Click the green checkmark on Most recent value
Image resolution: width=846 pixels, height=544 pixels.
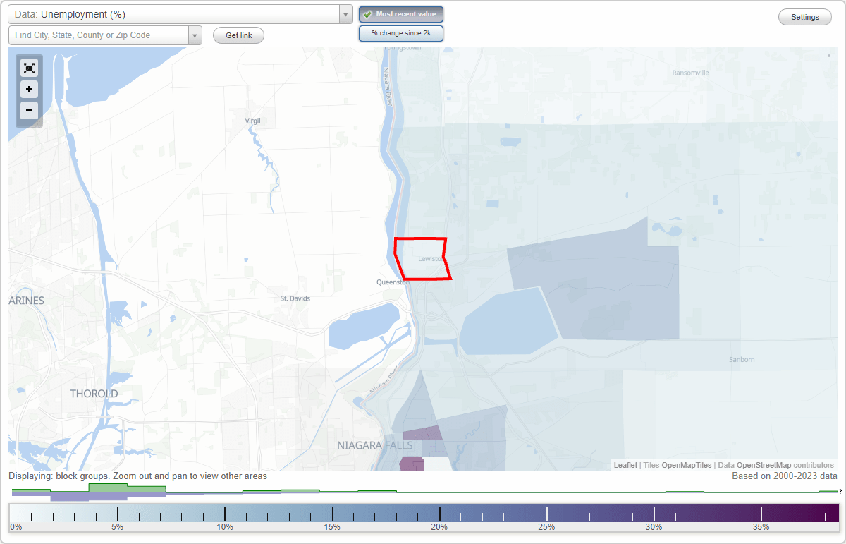point(367,14)
